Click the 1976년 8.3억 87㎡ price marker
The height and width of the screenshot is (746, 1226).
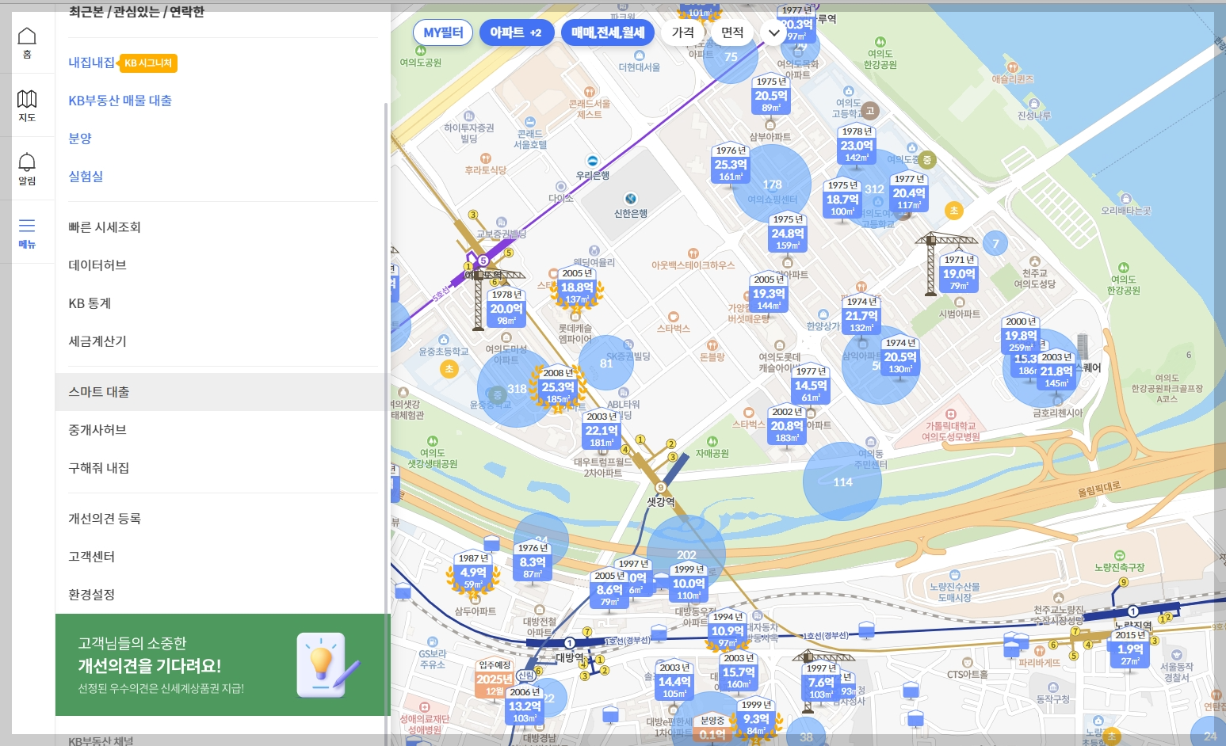[x=533, y=561]
